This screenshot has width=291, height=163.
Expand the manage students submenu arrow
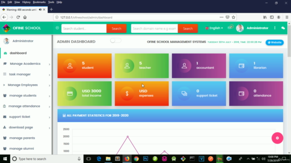pyautogui.click(x=50, y=96)
